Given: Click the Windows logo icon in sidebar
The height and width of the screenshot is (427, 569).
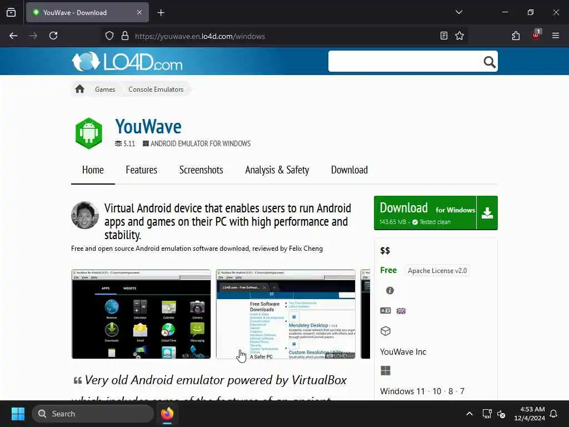Looking at the screenshot, I should pyautogui.click(x=386, y=371).
